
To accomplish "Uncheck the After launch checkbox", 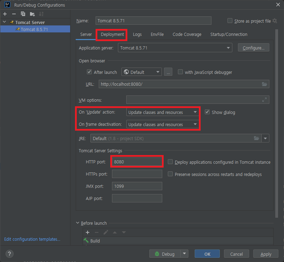I will pyautogui.click(x=89, y=72).
